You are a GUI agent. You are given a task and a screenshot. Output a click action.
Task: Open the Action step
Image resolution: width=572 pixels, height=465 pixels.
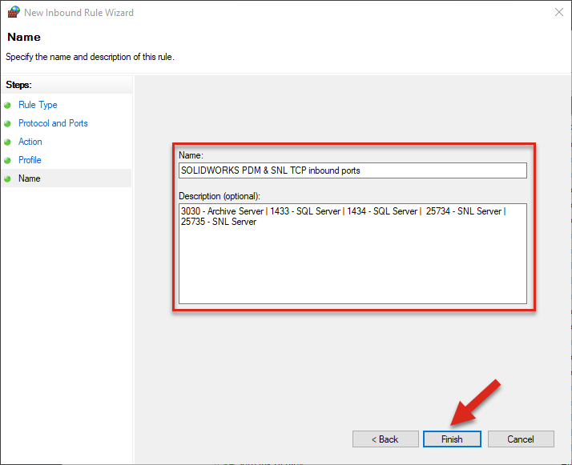[x=30, y=142]
